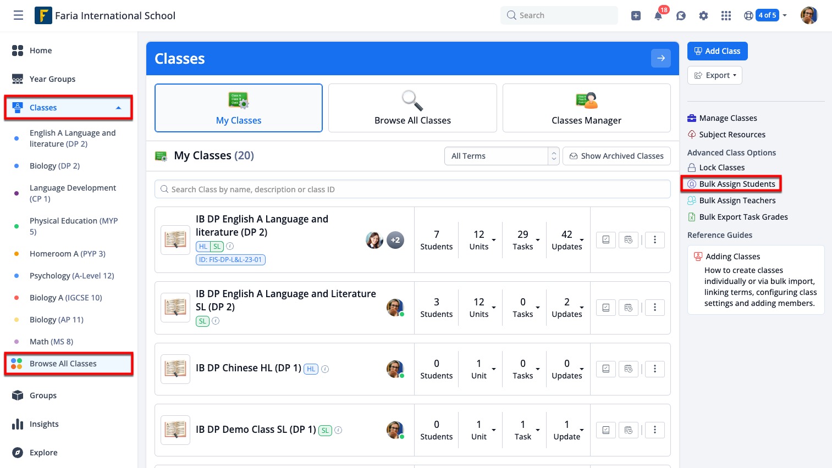Viewport: 832px width, 468px height.
Task: Click the Add Class button
Action: 717,51
